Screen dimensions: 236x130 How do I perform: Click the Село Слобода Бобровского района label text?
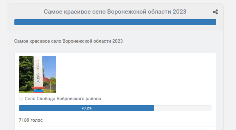[x=63, y=99]
